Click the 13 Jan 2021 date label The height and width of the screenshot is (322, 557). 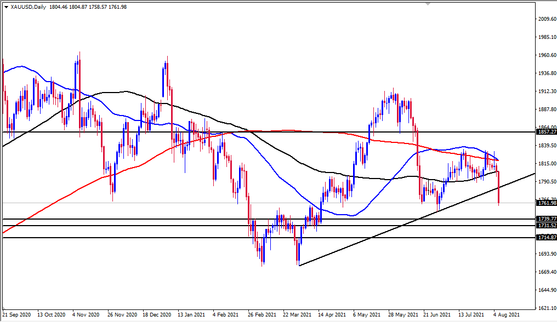(191, 314)
